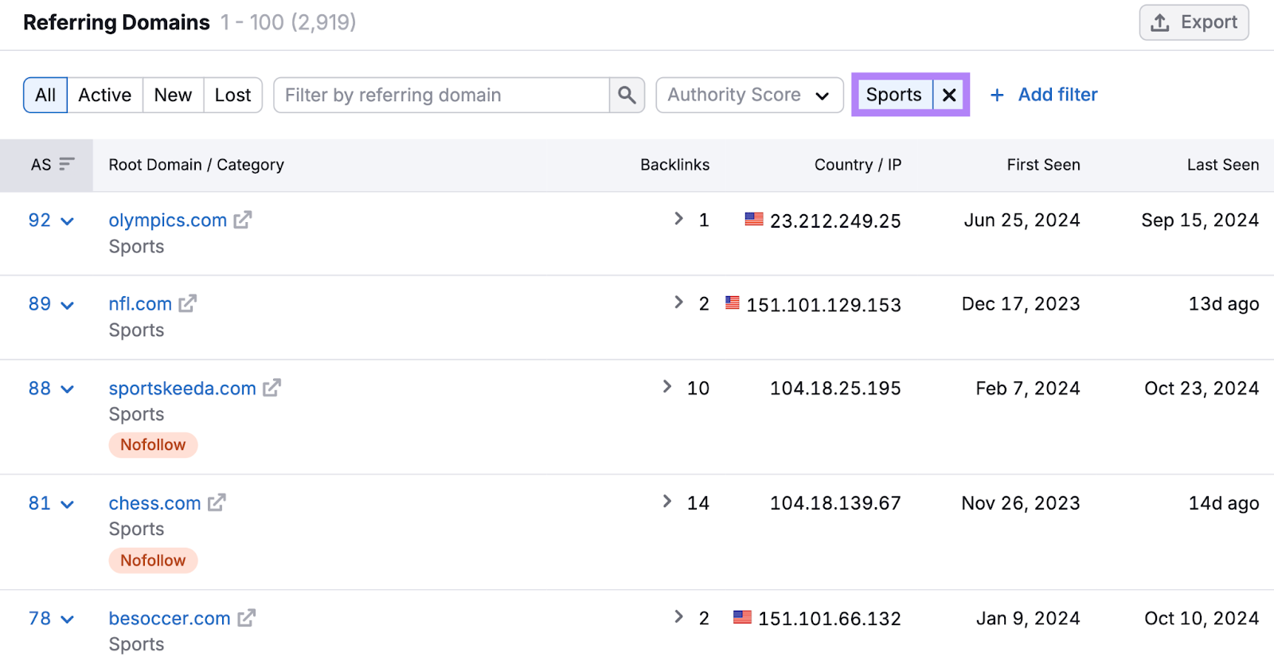Open external link icon for besoccer.com
This screenshot has height=672, width=1274.
pos(247,618)
